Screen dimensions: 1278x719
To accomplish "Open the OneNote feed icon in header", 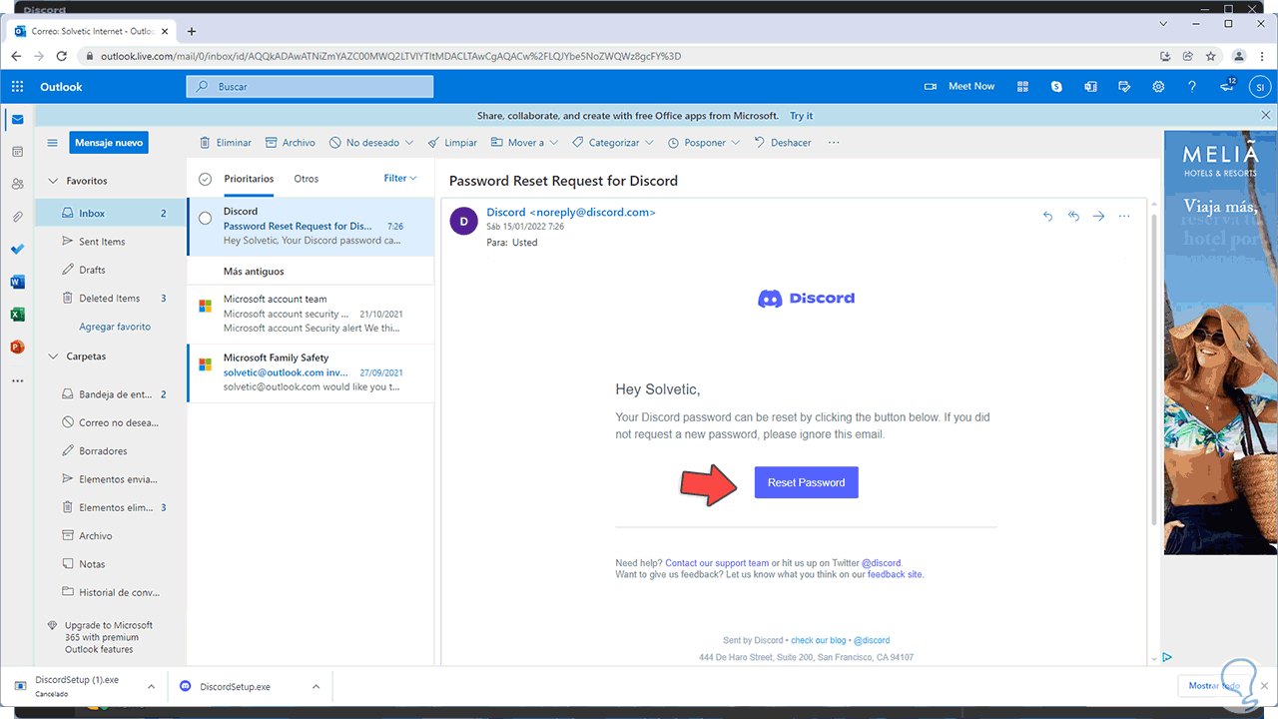I will click(x=1090, y=87).
